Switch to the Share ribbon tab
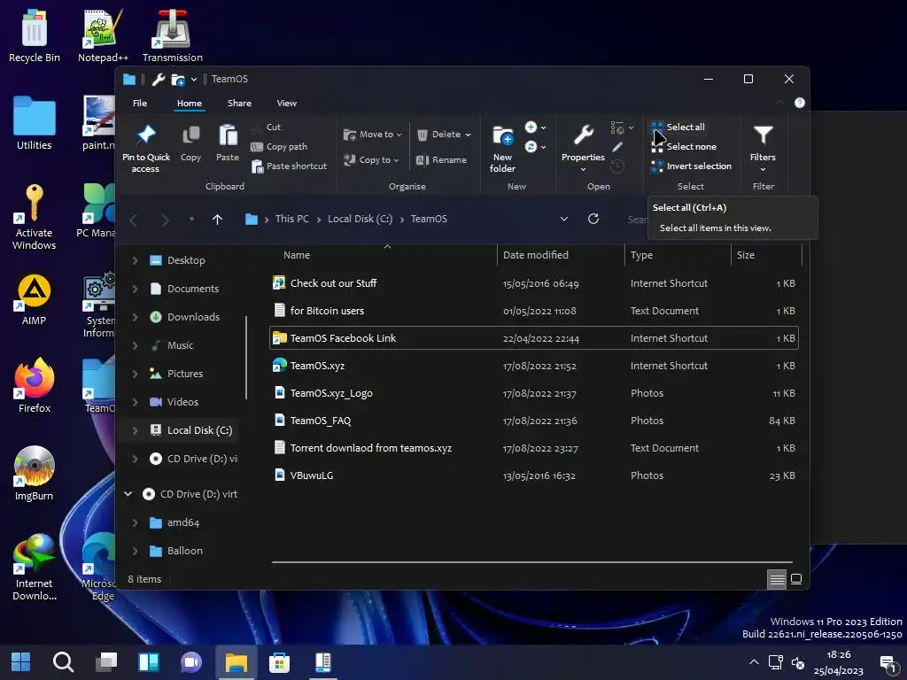 [x=239, y=104]
